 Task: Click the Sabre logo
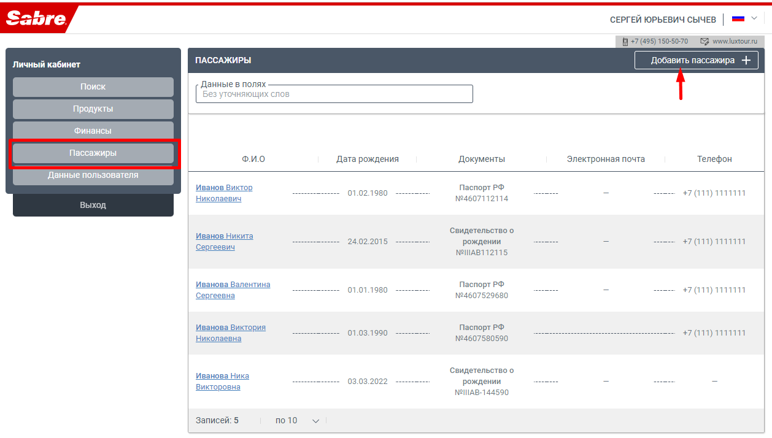pos(36,19)
